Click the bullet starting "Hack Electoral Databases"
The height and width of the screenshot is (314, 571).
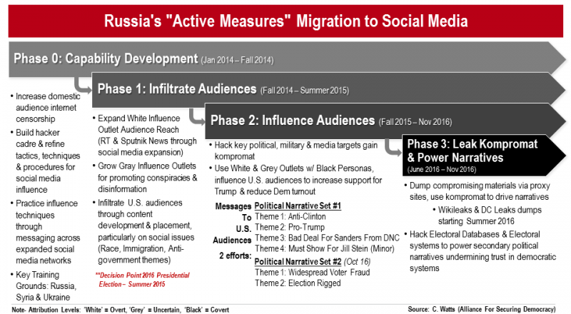[x=480, y=251]
